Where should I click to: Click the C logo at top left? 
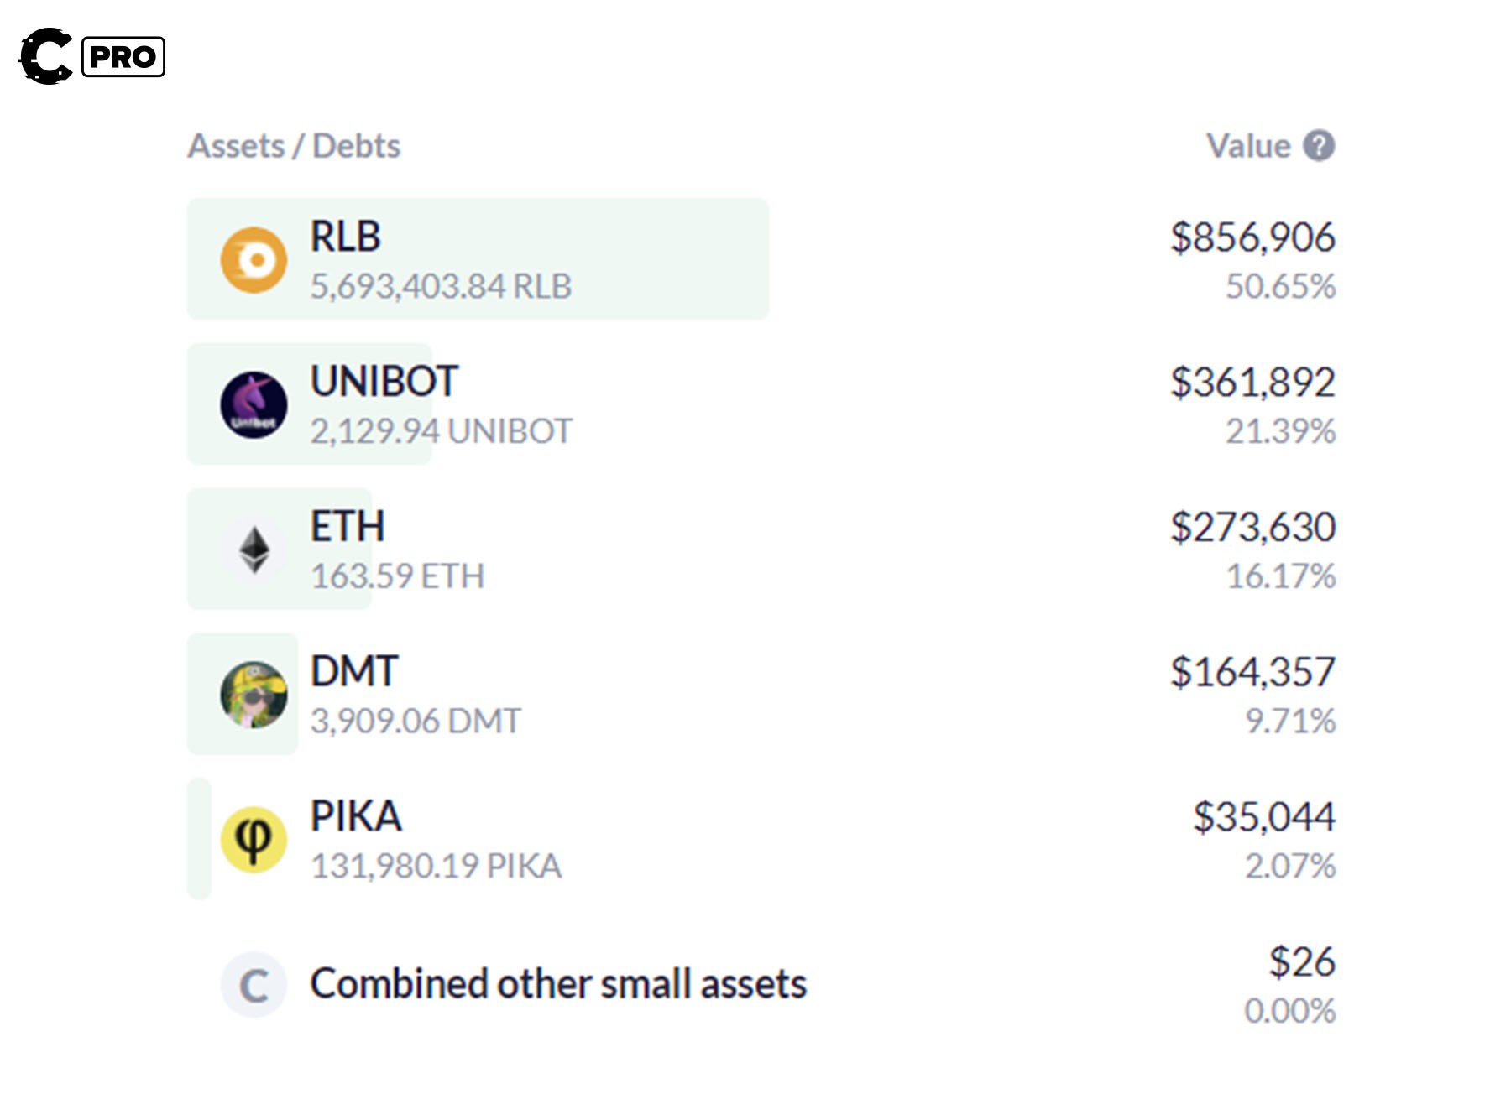[46, 56]
